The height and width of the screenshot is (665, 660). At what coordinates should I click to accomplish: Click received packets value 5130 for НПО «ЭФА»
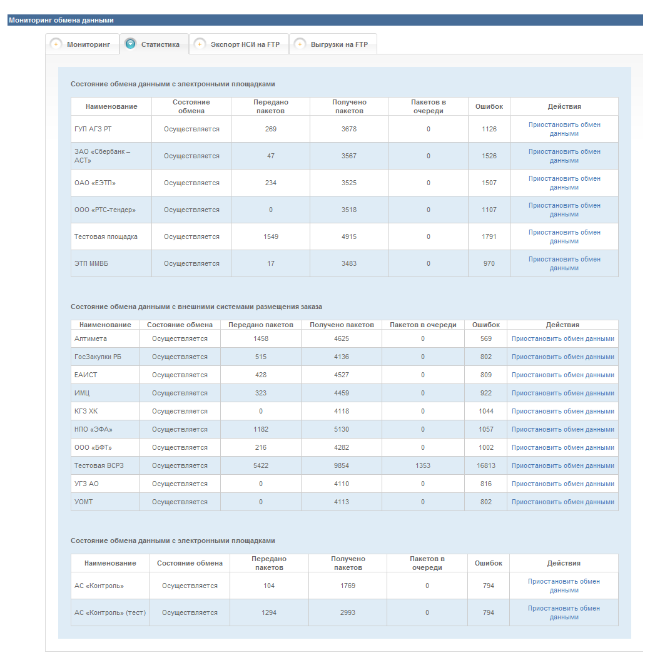(x=342, y=429)
